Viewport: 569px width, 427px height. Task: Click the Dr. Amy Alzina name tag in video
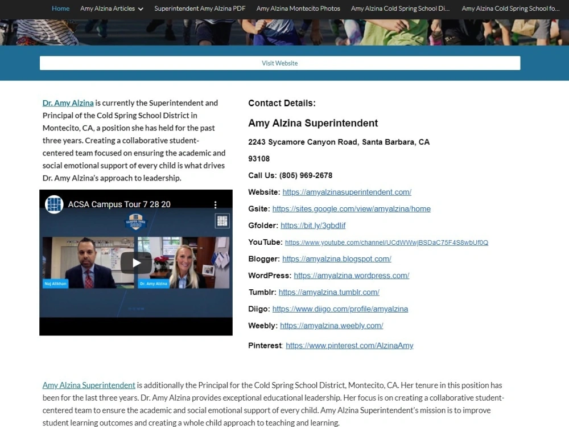point(154,284)
